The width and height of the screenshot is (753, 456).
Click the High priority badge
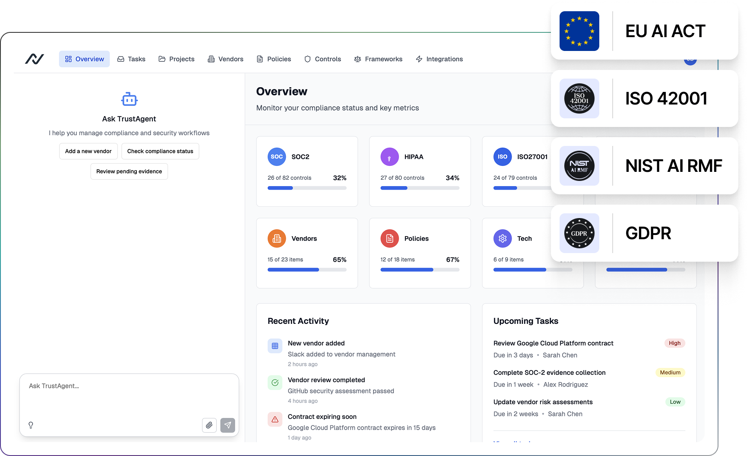[x=674, y=343]
